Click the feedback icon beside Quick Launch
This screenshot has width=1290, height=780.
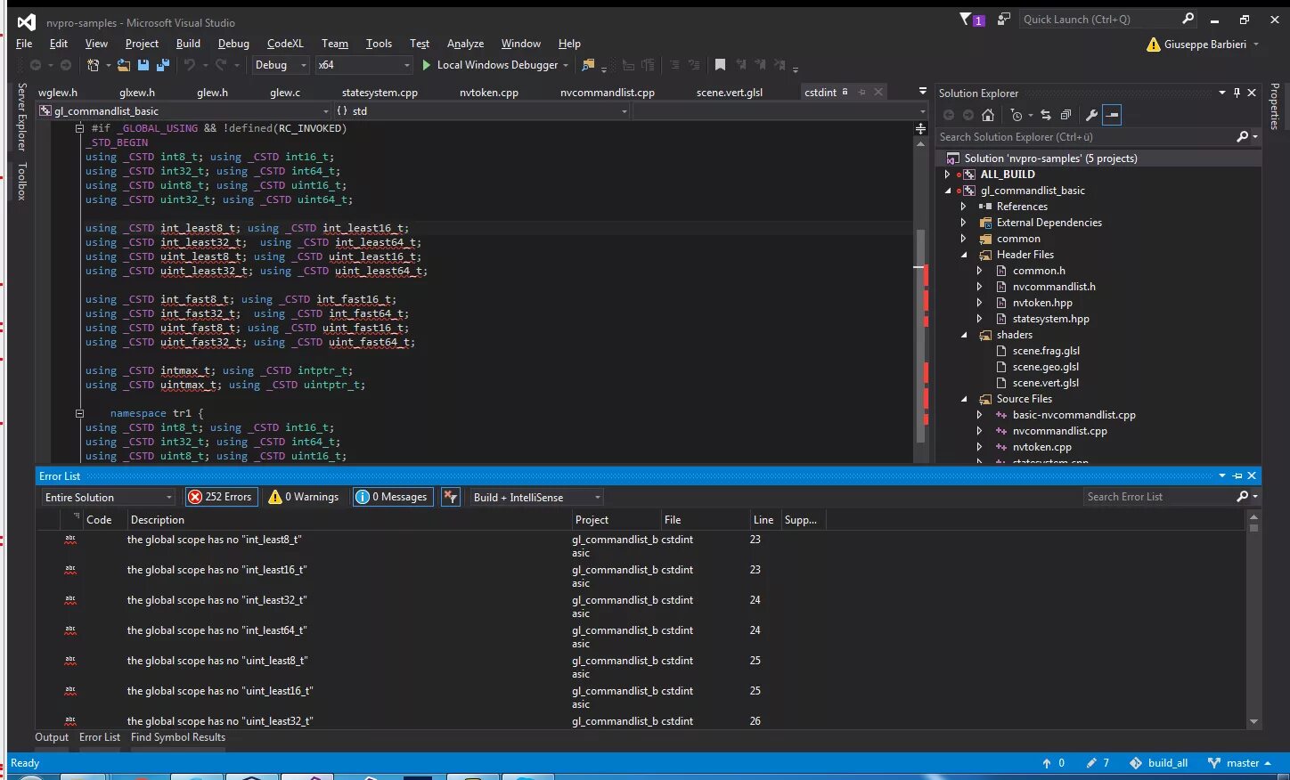1004,19
